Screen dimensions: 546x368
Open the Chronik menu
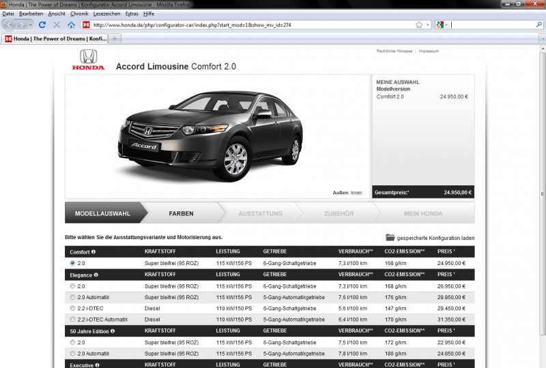tap(79, 14)
